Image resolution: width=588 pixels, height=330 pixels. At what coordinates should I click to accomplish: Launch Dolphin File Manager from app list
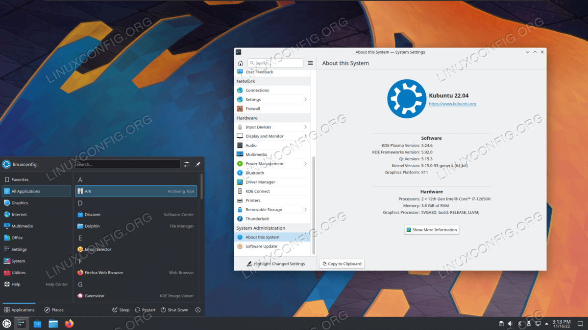coord(136,226)
